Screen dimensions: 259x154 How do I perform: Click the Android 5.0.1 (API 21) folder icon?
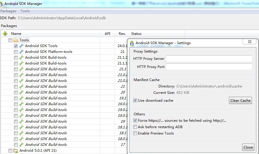pyautogui.click(x=16, y=151)
